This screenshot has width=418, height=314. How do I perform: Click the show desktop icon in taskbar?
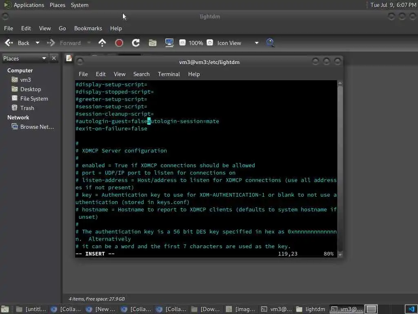coord(5,309)
